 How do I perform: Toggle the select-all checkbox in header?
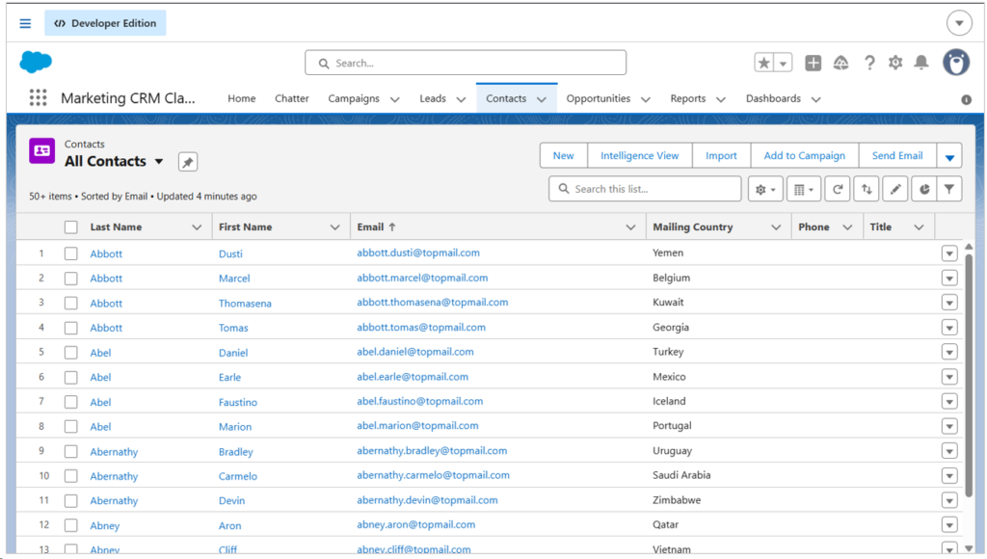pyautogui.click(x=71, y=227)
